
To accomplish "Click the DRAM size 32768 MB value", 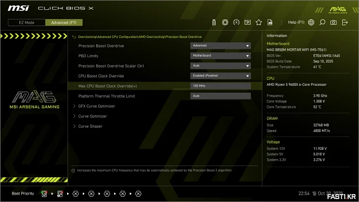I will pos(321,125).
